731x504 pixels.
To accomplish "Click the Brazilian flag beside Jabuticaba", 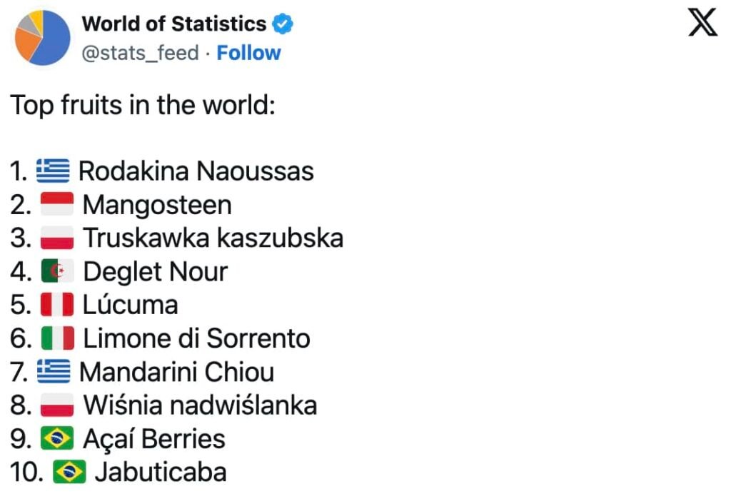I will 69,472.
